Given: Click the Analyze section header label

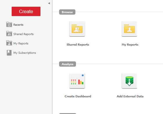Looking at the screenshot, I should (68, 64).
